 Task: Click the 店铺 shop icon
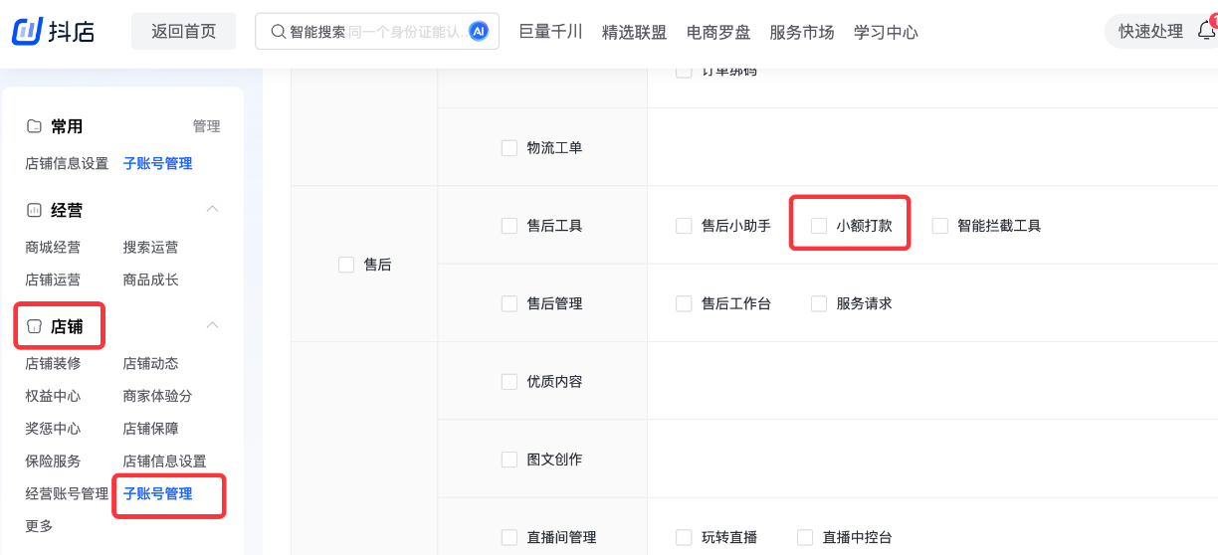tap(34, 326)
